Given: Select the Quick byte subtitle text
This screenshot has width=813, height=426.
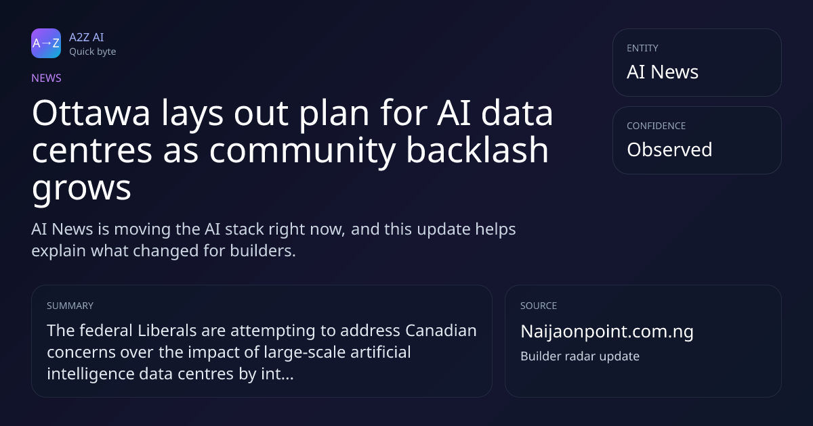Looking at the screenshot, I should coord(92,51).
